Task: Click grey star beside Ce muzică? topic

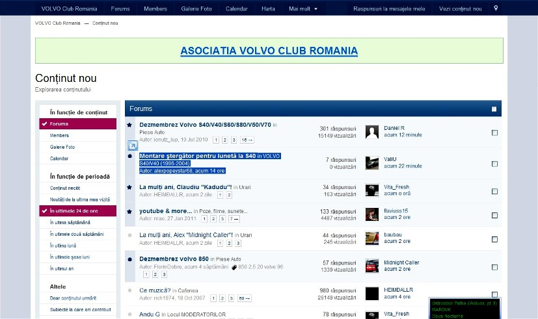Action: [129, 290]
